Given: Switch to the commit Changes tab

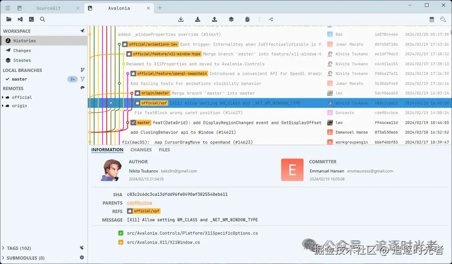Looking at the screenshot, I should pos(141,150).
